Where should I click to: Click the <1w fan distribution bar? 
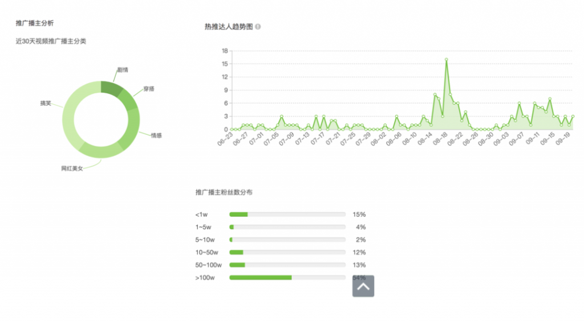(x=238, y=214)
